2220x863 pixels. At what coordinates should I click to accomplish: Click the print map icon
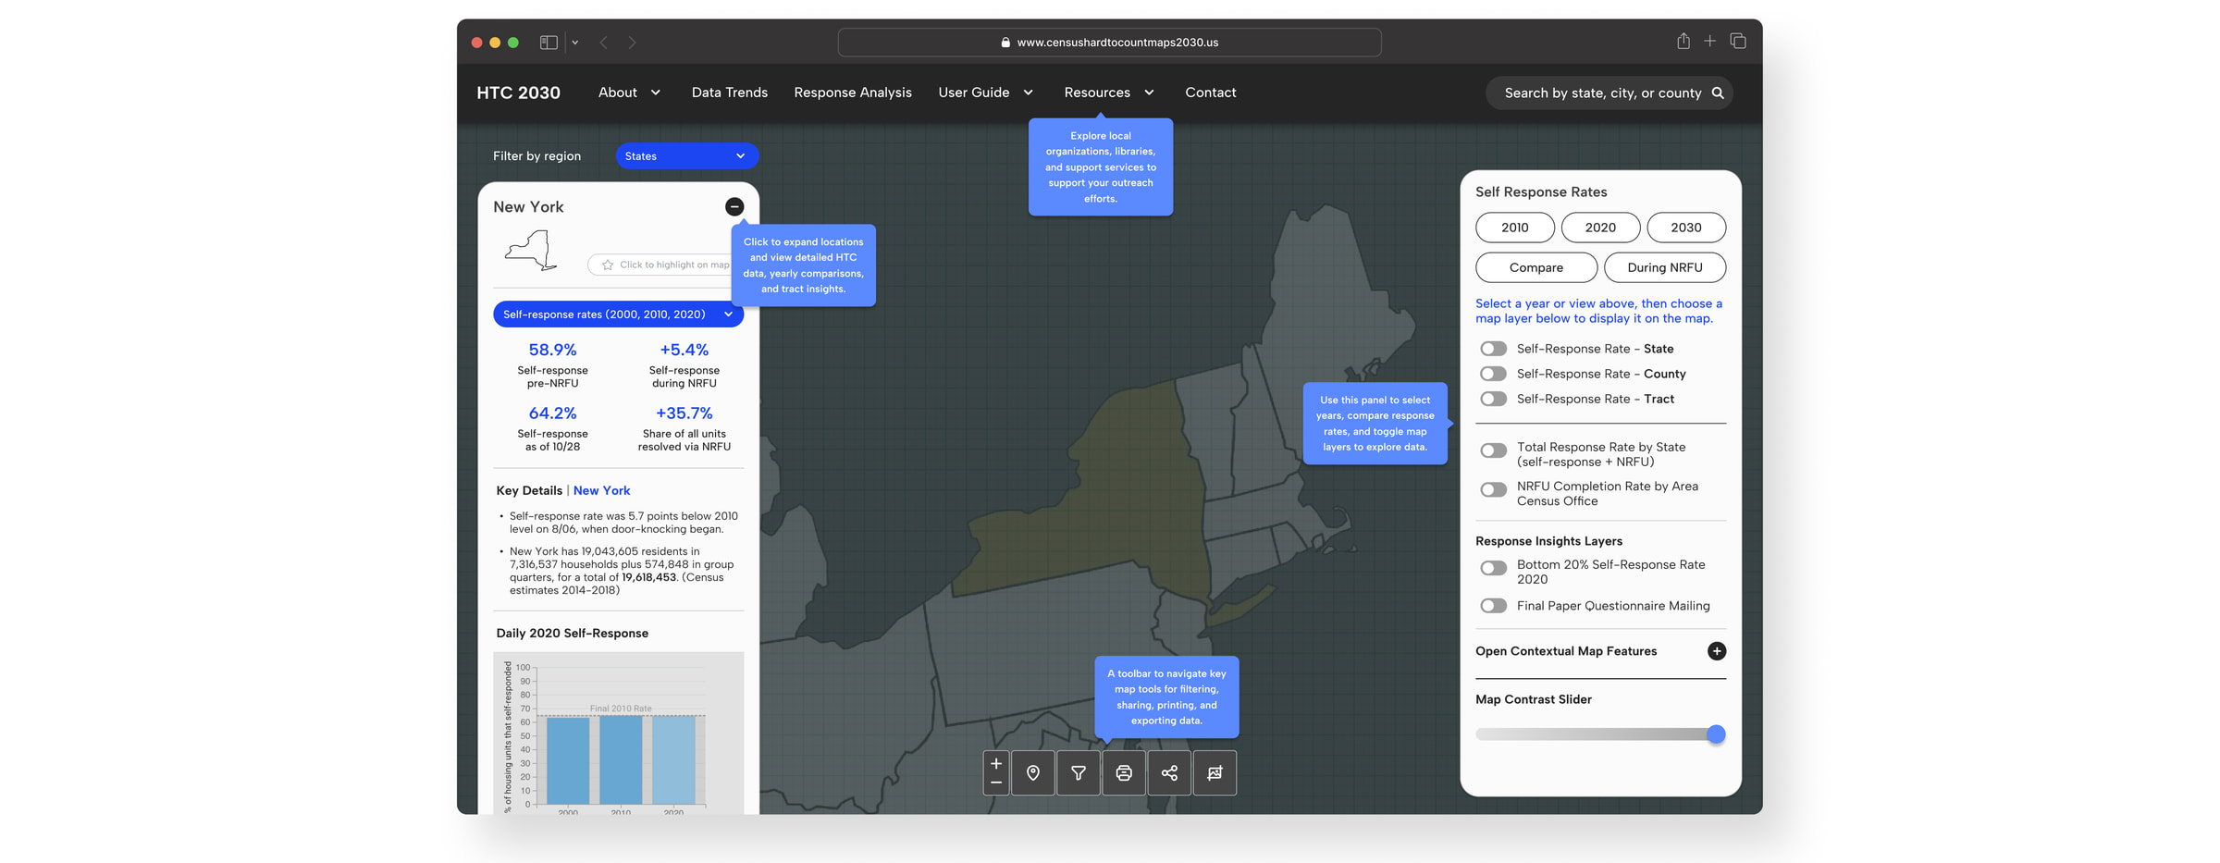click(x=1124, y=772)
